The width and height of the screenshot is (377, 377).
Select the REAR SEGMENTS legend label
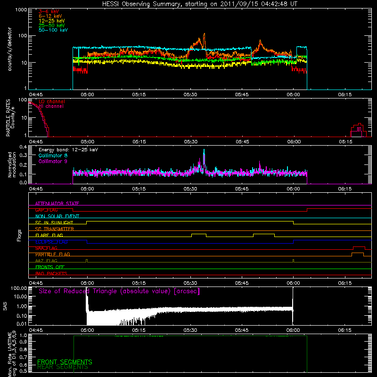click(x=63, y=367)
